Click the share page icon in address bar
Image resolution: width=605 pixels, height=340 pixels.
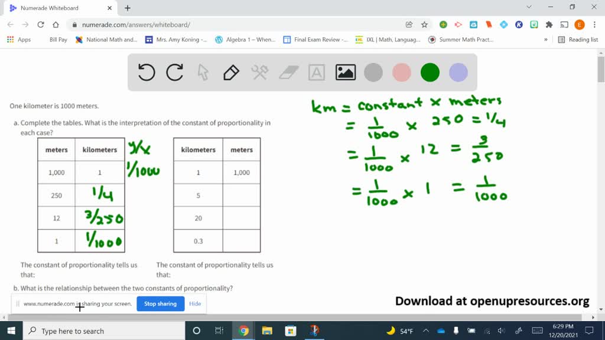pyautogui.click(x=409, y=25)
